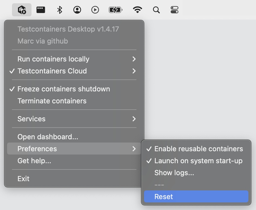Open the Services submenu

click(31, 119)
